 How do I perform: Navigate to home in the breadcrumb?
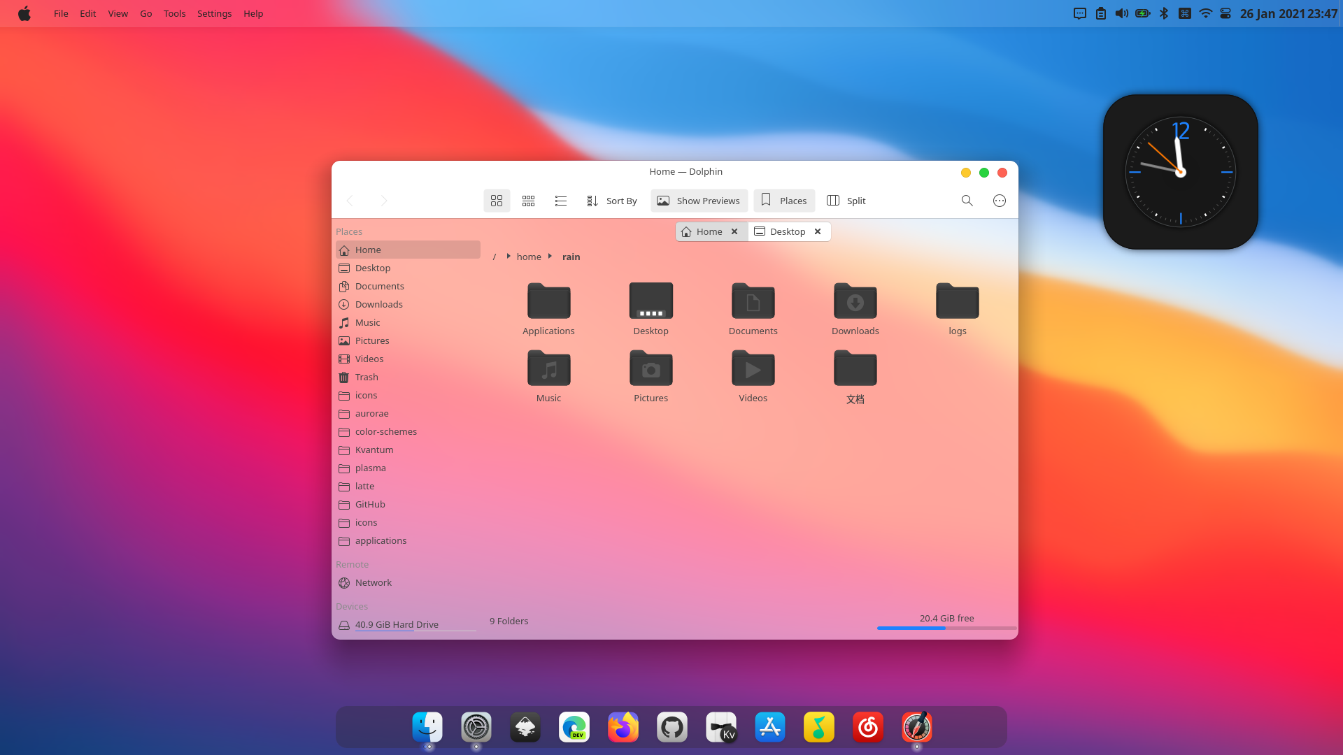529,257
